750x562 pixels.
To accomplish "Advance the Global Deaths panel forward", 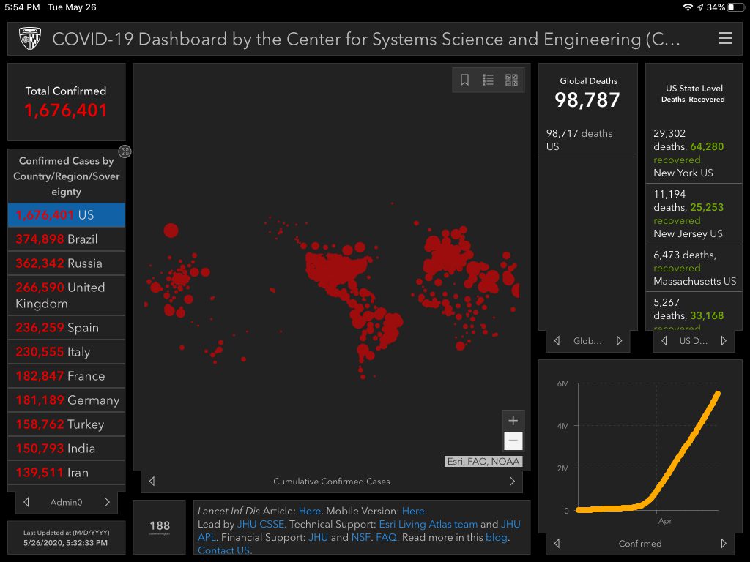I will 619,341.
